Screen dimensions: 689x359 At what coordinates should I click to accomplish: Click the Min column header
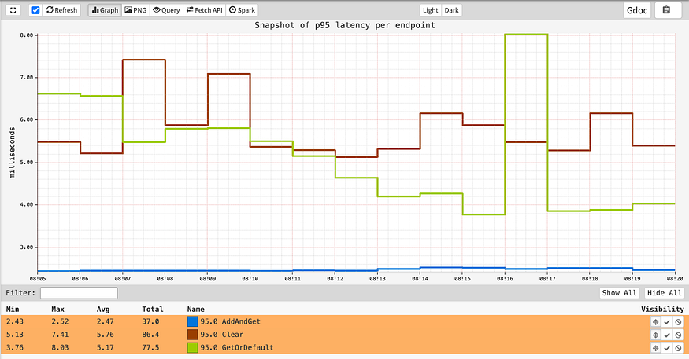click(x=13, y=309)
